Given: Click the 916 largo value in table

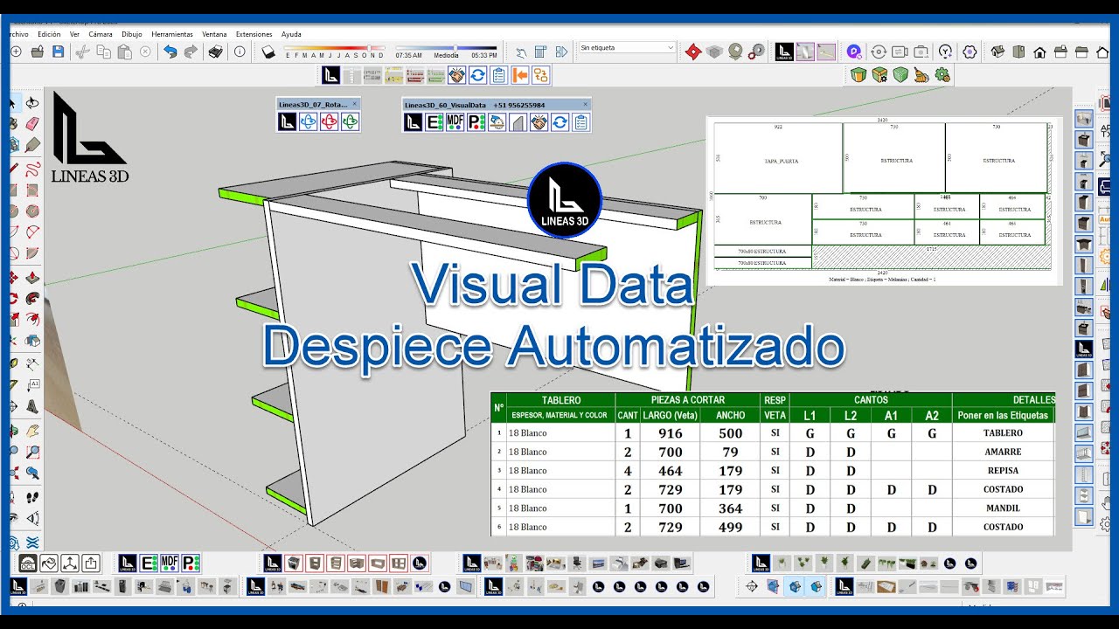Looking at the screenshot, I should pyautogui.click(x=670, y=433).
